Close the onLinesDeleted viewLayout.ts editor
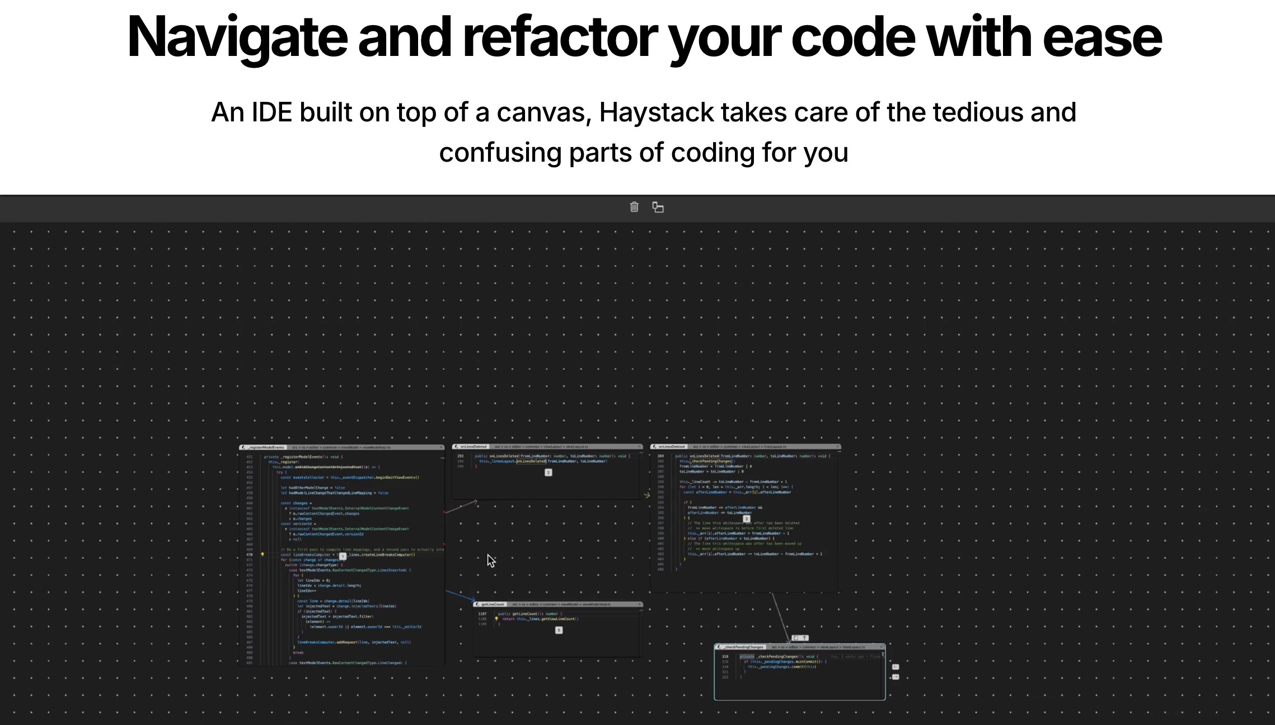 (640, 446)
